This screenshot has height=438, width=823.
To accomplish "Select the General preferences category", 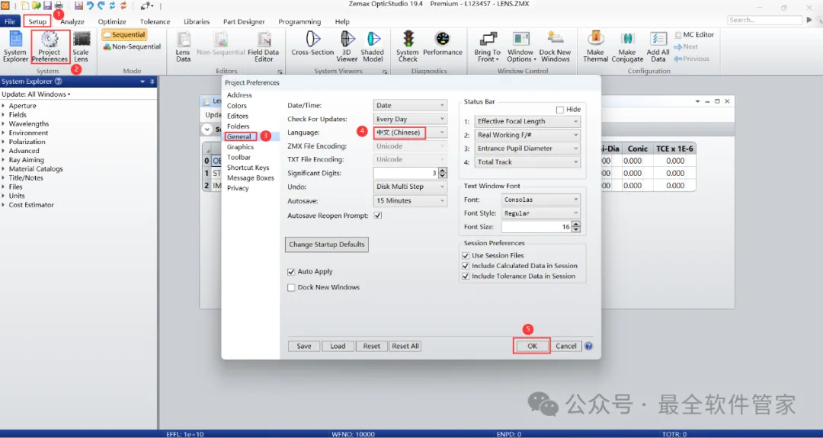I will [239, 136].
